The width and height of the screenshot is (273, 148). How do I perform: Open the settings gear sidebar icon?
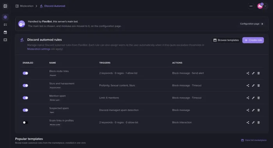(5, 17)
